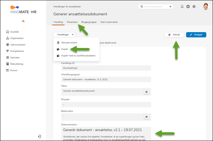213x141 pixels.
Task: Switch to the Parametre tab
Action: (72, 22)
